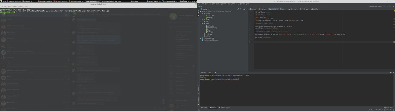395x111 pixels.
Task: Open PyCharm's Code menu
Action: point(218,4)
